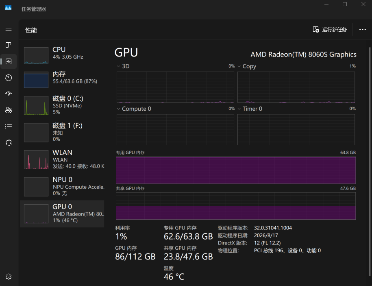
Task: Open the Users page icon
Action: (9, 110)
